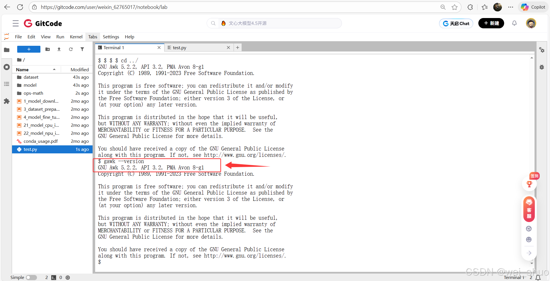Open the File menu
Image resolution: width=550 pixels, height=281 pixels.
(x=18, y=37)
